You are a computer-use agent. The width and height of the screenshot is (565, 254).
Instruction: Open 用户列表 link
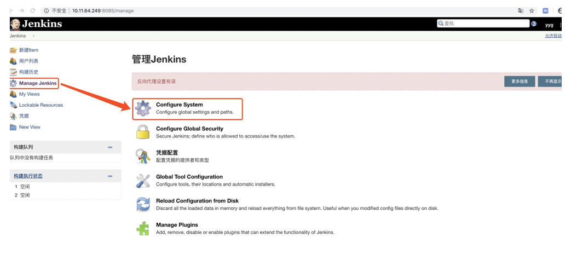[x=28, y=61]
